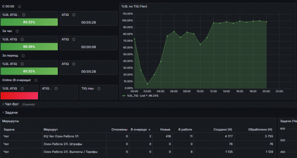This screenshot has width=297, height=158.
Task: Click the Новые cell value 416
Action: [168, 136]
